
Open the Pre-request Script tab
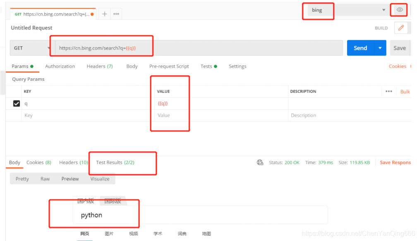[169, 66]
